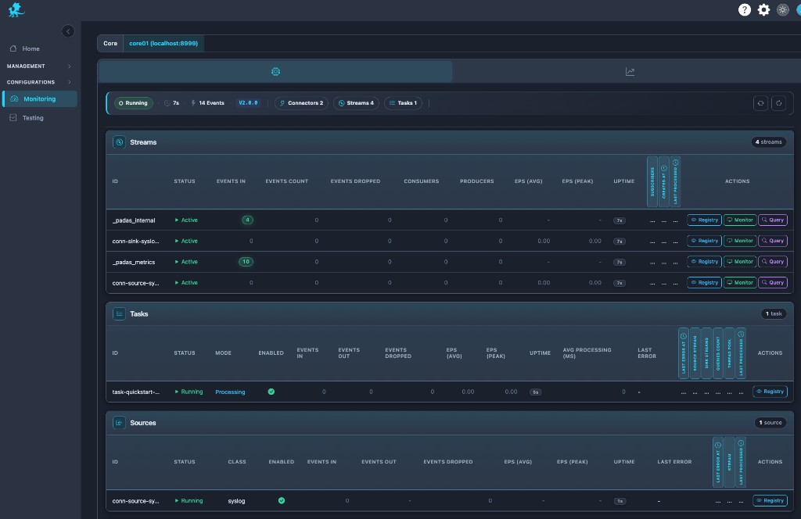Click Events In badge 4 for _padas_internal

[247, 220]
